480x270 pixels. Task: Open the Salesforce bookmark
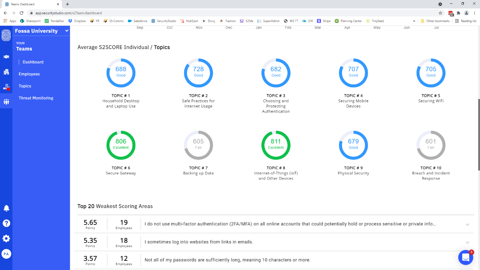tap(137, 21)
